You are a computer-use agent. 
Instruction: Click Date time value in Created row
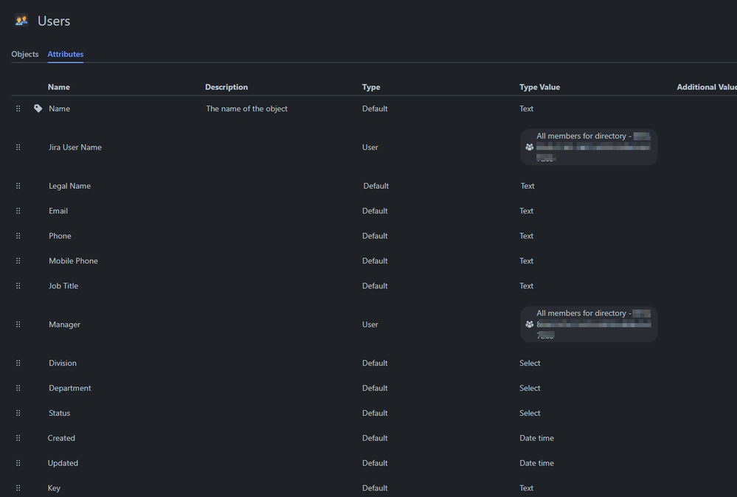click(537, 438)
